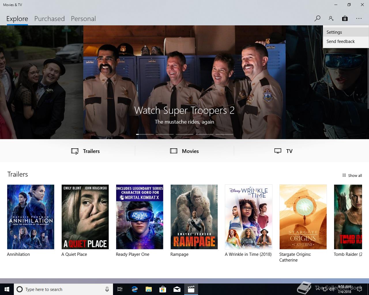The image size is (369, 295).
Task: Open Task View in the taskbar
Action: [x=120, y=289]
